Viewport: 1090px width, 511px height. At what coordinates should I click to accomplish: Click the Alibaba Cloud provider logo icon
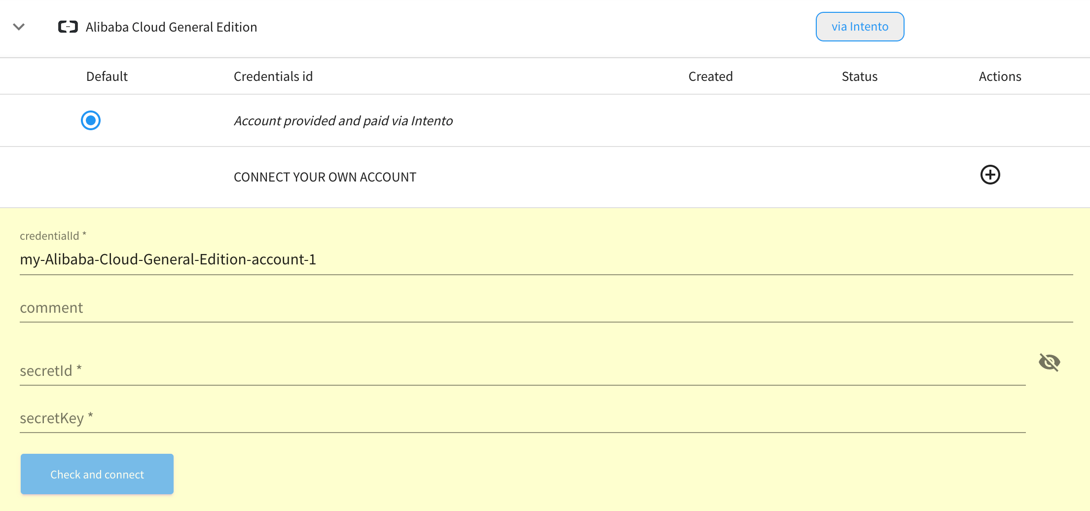(x=68, y=27)
